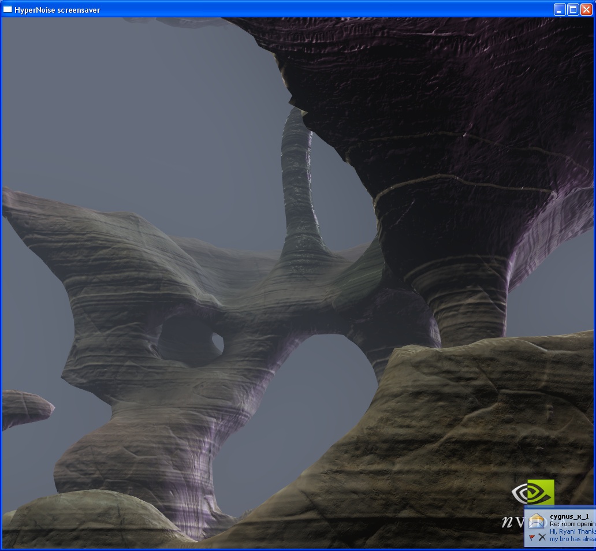596x551 pixels.
Task: Maximize the HyperNoise screensaver window
Action: tap(573, 9)
